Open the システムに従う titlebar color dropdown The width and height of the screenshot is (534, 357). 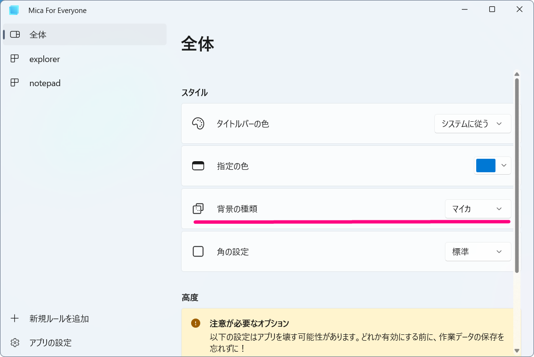(x=473, y=124)
